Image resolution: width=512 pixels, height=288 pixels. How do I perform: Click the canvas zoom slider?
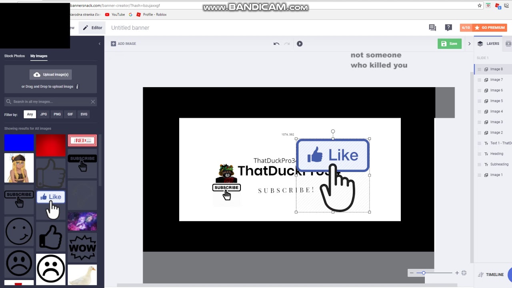click(x=434, y=273)
